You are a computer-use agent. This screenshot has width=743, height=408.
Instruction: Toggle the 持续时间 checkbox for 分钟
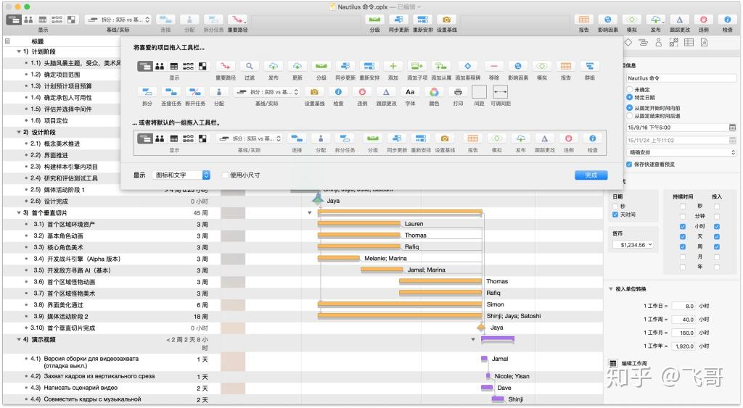click(682, 216)
